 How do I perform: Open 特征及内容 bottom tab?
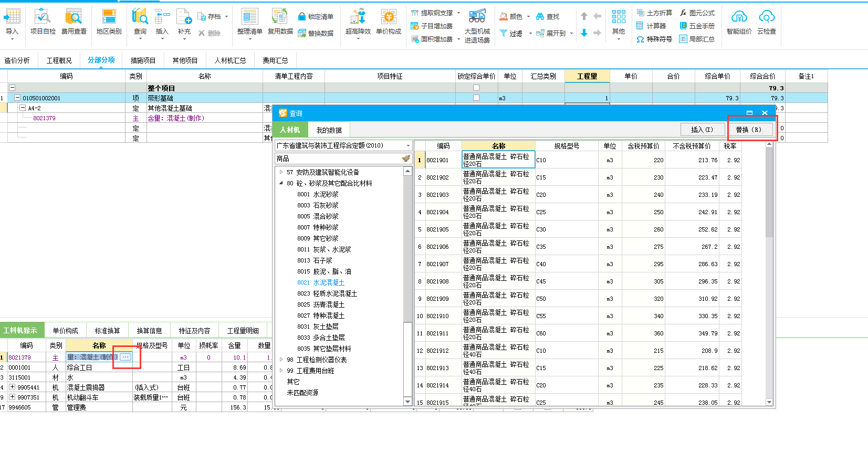tap(194, 331)
